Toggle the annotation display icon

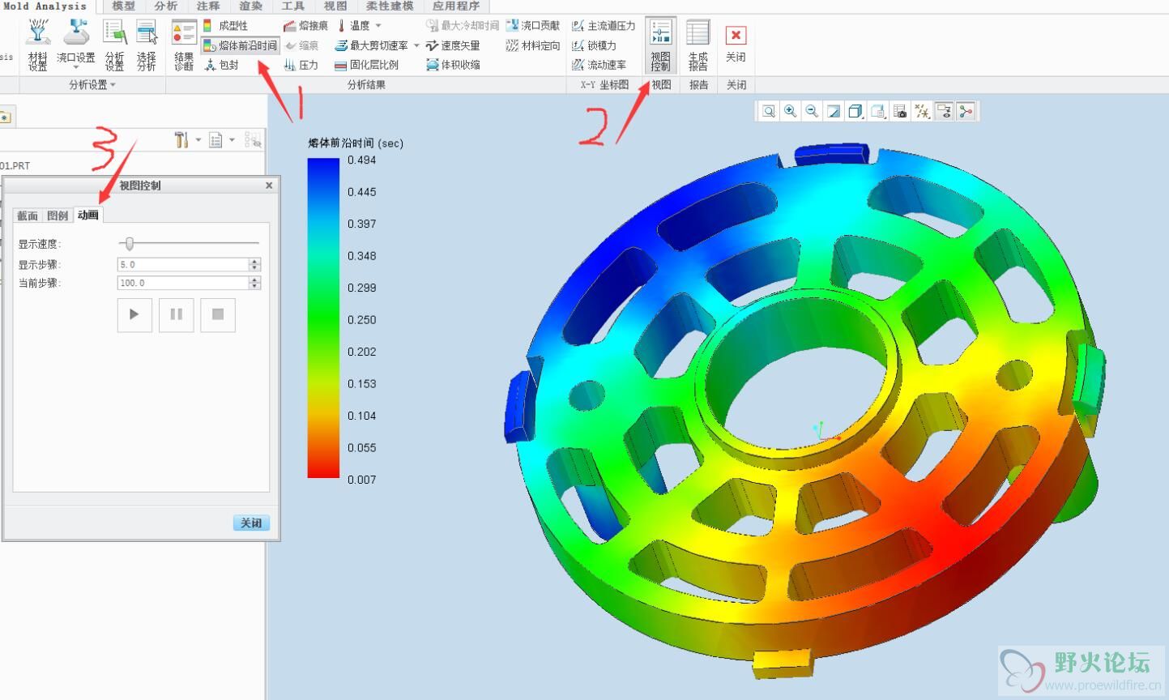(944, 112)
